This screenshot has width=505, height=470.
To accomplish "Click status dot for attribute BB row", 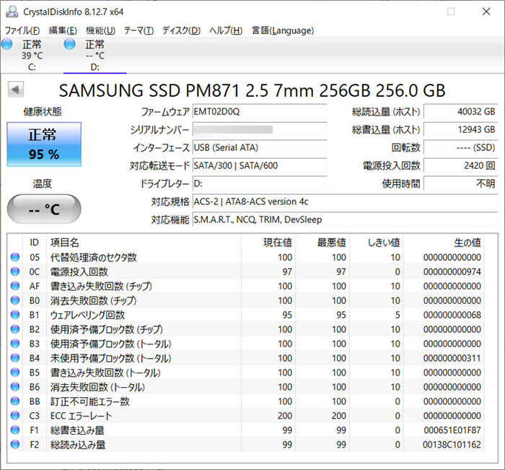I will point(15,401).
